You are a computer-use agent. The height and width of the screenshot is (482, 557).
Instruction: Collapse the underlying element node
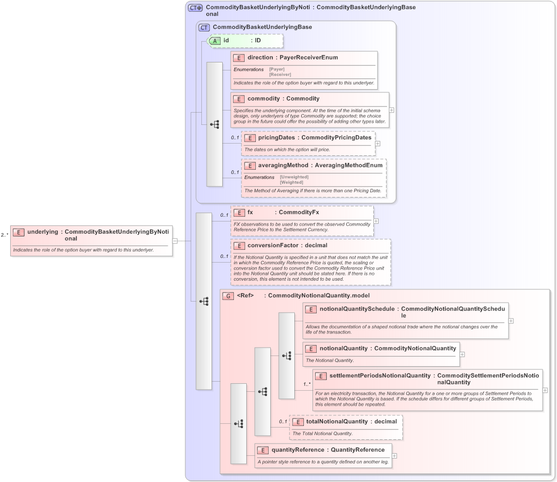[x=175, y=241]
